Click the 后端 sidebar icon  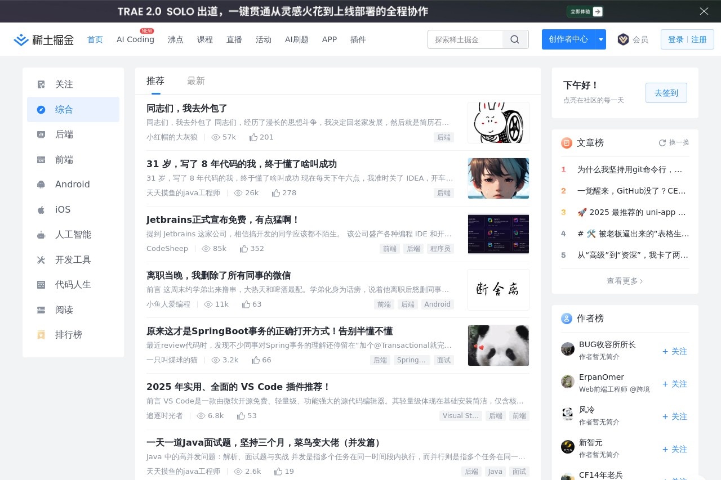tap(41, 134)
